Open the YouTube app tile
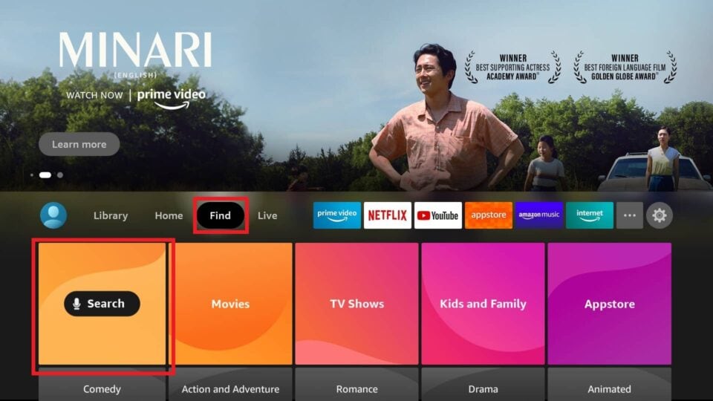Screen dimensions: 713x401 pyautogui.click(x=438, y=215)
